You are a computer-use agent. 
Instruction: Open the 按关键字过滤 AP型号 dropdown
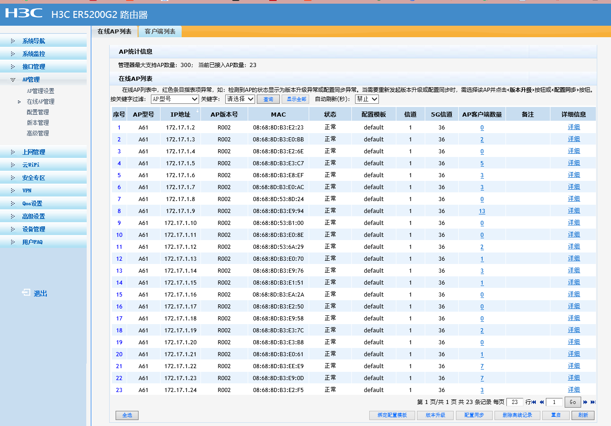175,99
